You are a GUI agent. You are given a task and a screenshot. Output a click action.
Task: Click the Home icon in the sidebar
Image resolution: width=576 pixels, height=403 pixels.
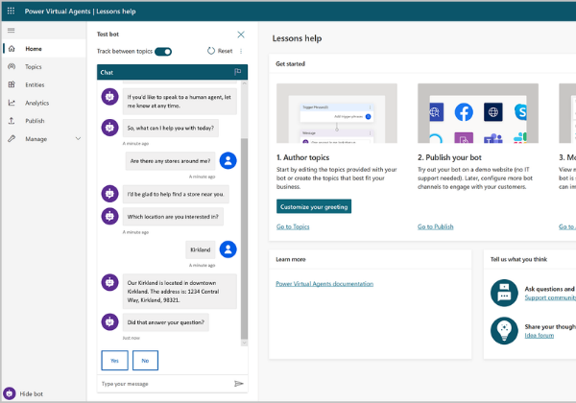pos(12,48)
